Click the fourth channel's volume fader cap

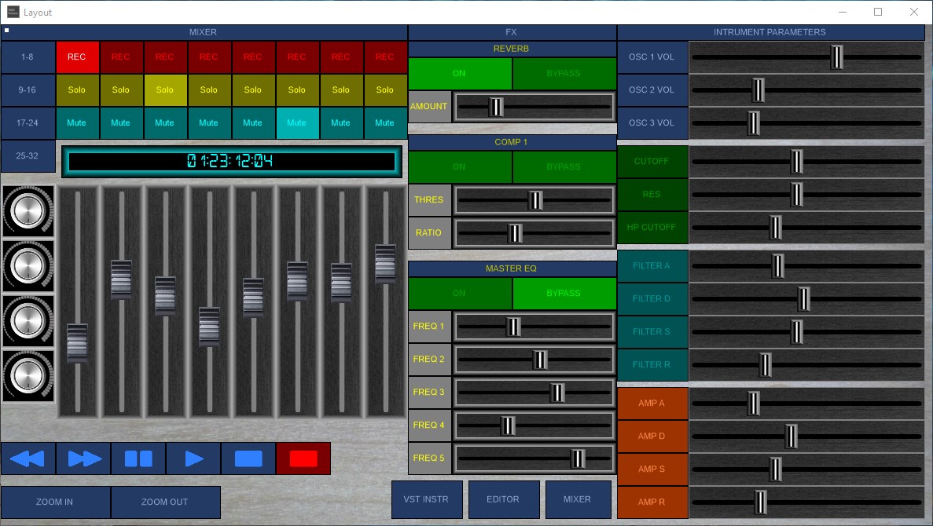(x=209, y=325)
